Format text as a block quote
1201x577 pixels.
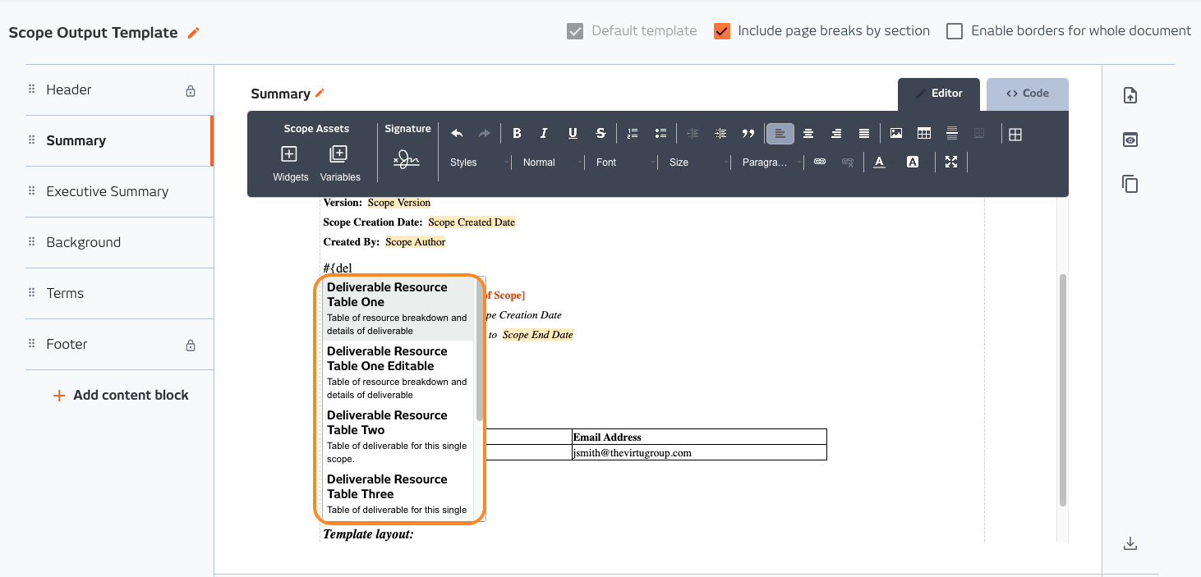coord(748,134)
